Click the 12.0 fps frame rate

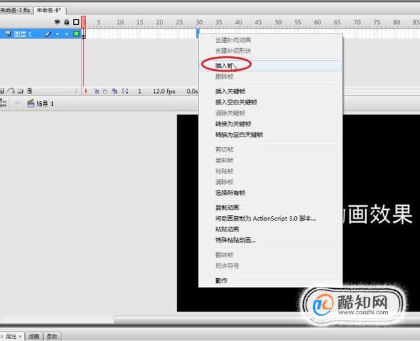click(164, 92)
